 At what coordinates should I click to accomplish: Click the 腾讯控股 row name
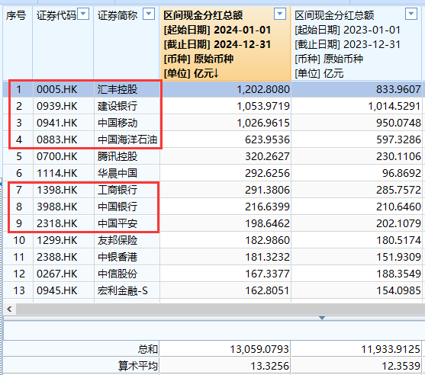118,156
